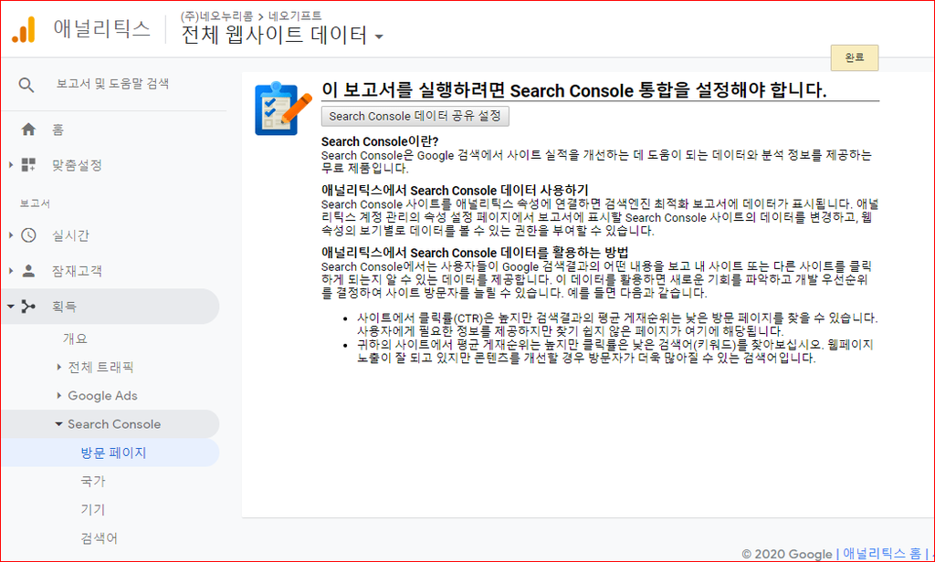Click the 전체 트래픽 label

pyautogui.click(x=100, y=367)
